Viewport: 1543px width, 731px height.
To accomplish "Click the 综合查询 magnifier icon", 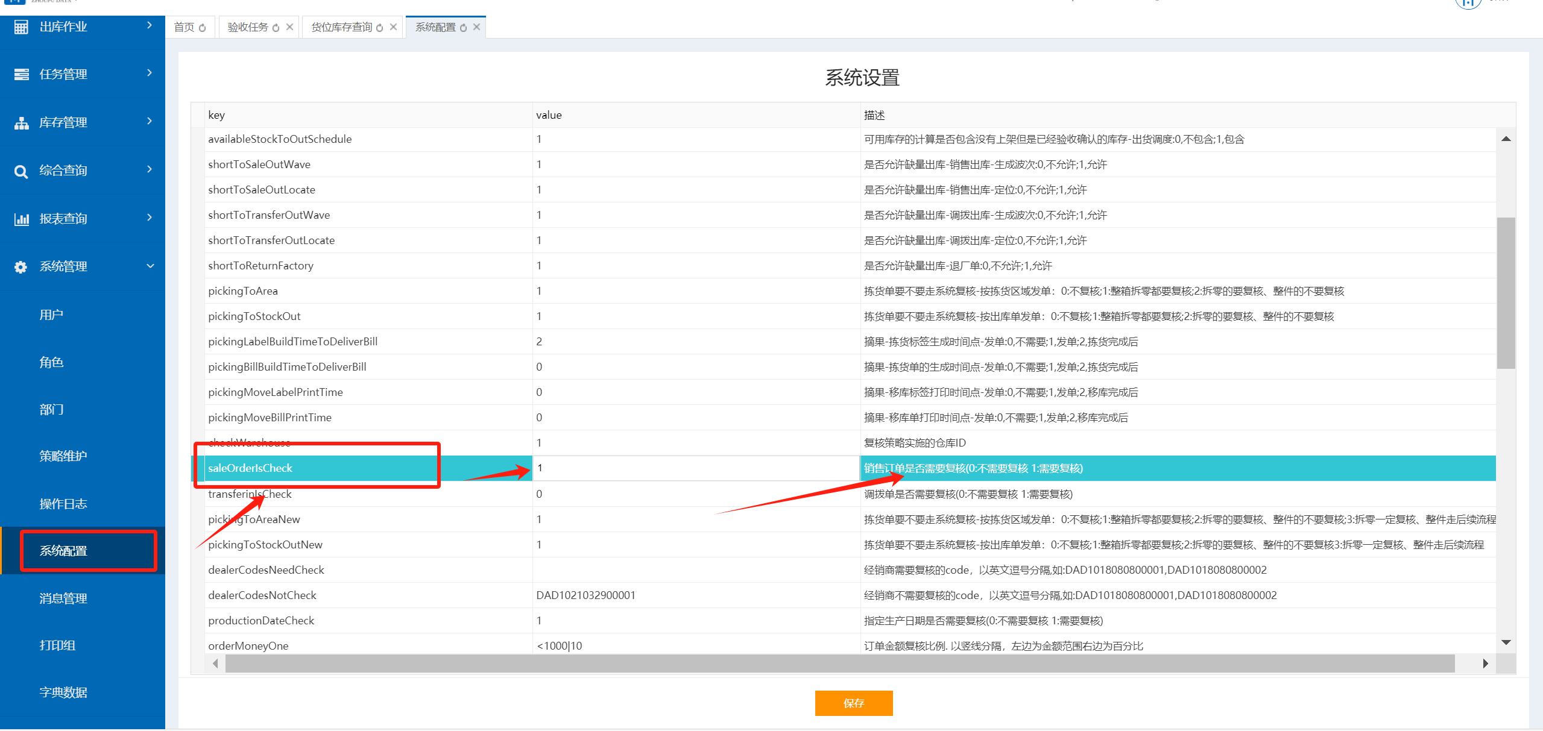I will click(21, 172).
